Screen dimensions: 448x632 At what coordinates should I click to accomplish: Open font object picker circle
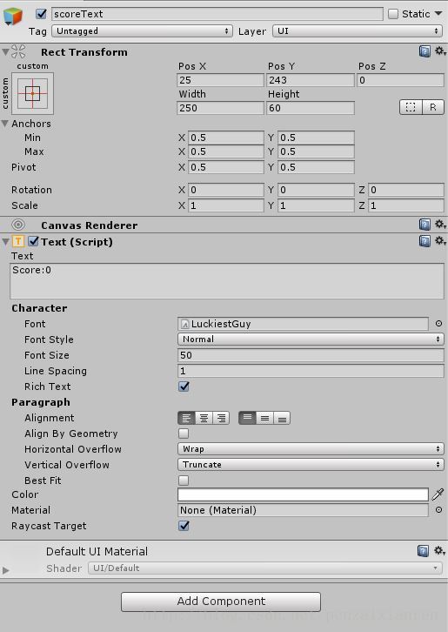point(438,323)
